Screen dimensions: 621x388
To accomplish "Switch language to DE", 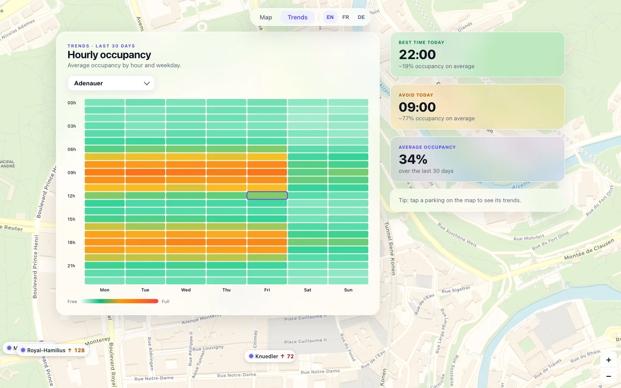I will click(x=361, y=17).
